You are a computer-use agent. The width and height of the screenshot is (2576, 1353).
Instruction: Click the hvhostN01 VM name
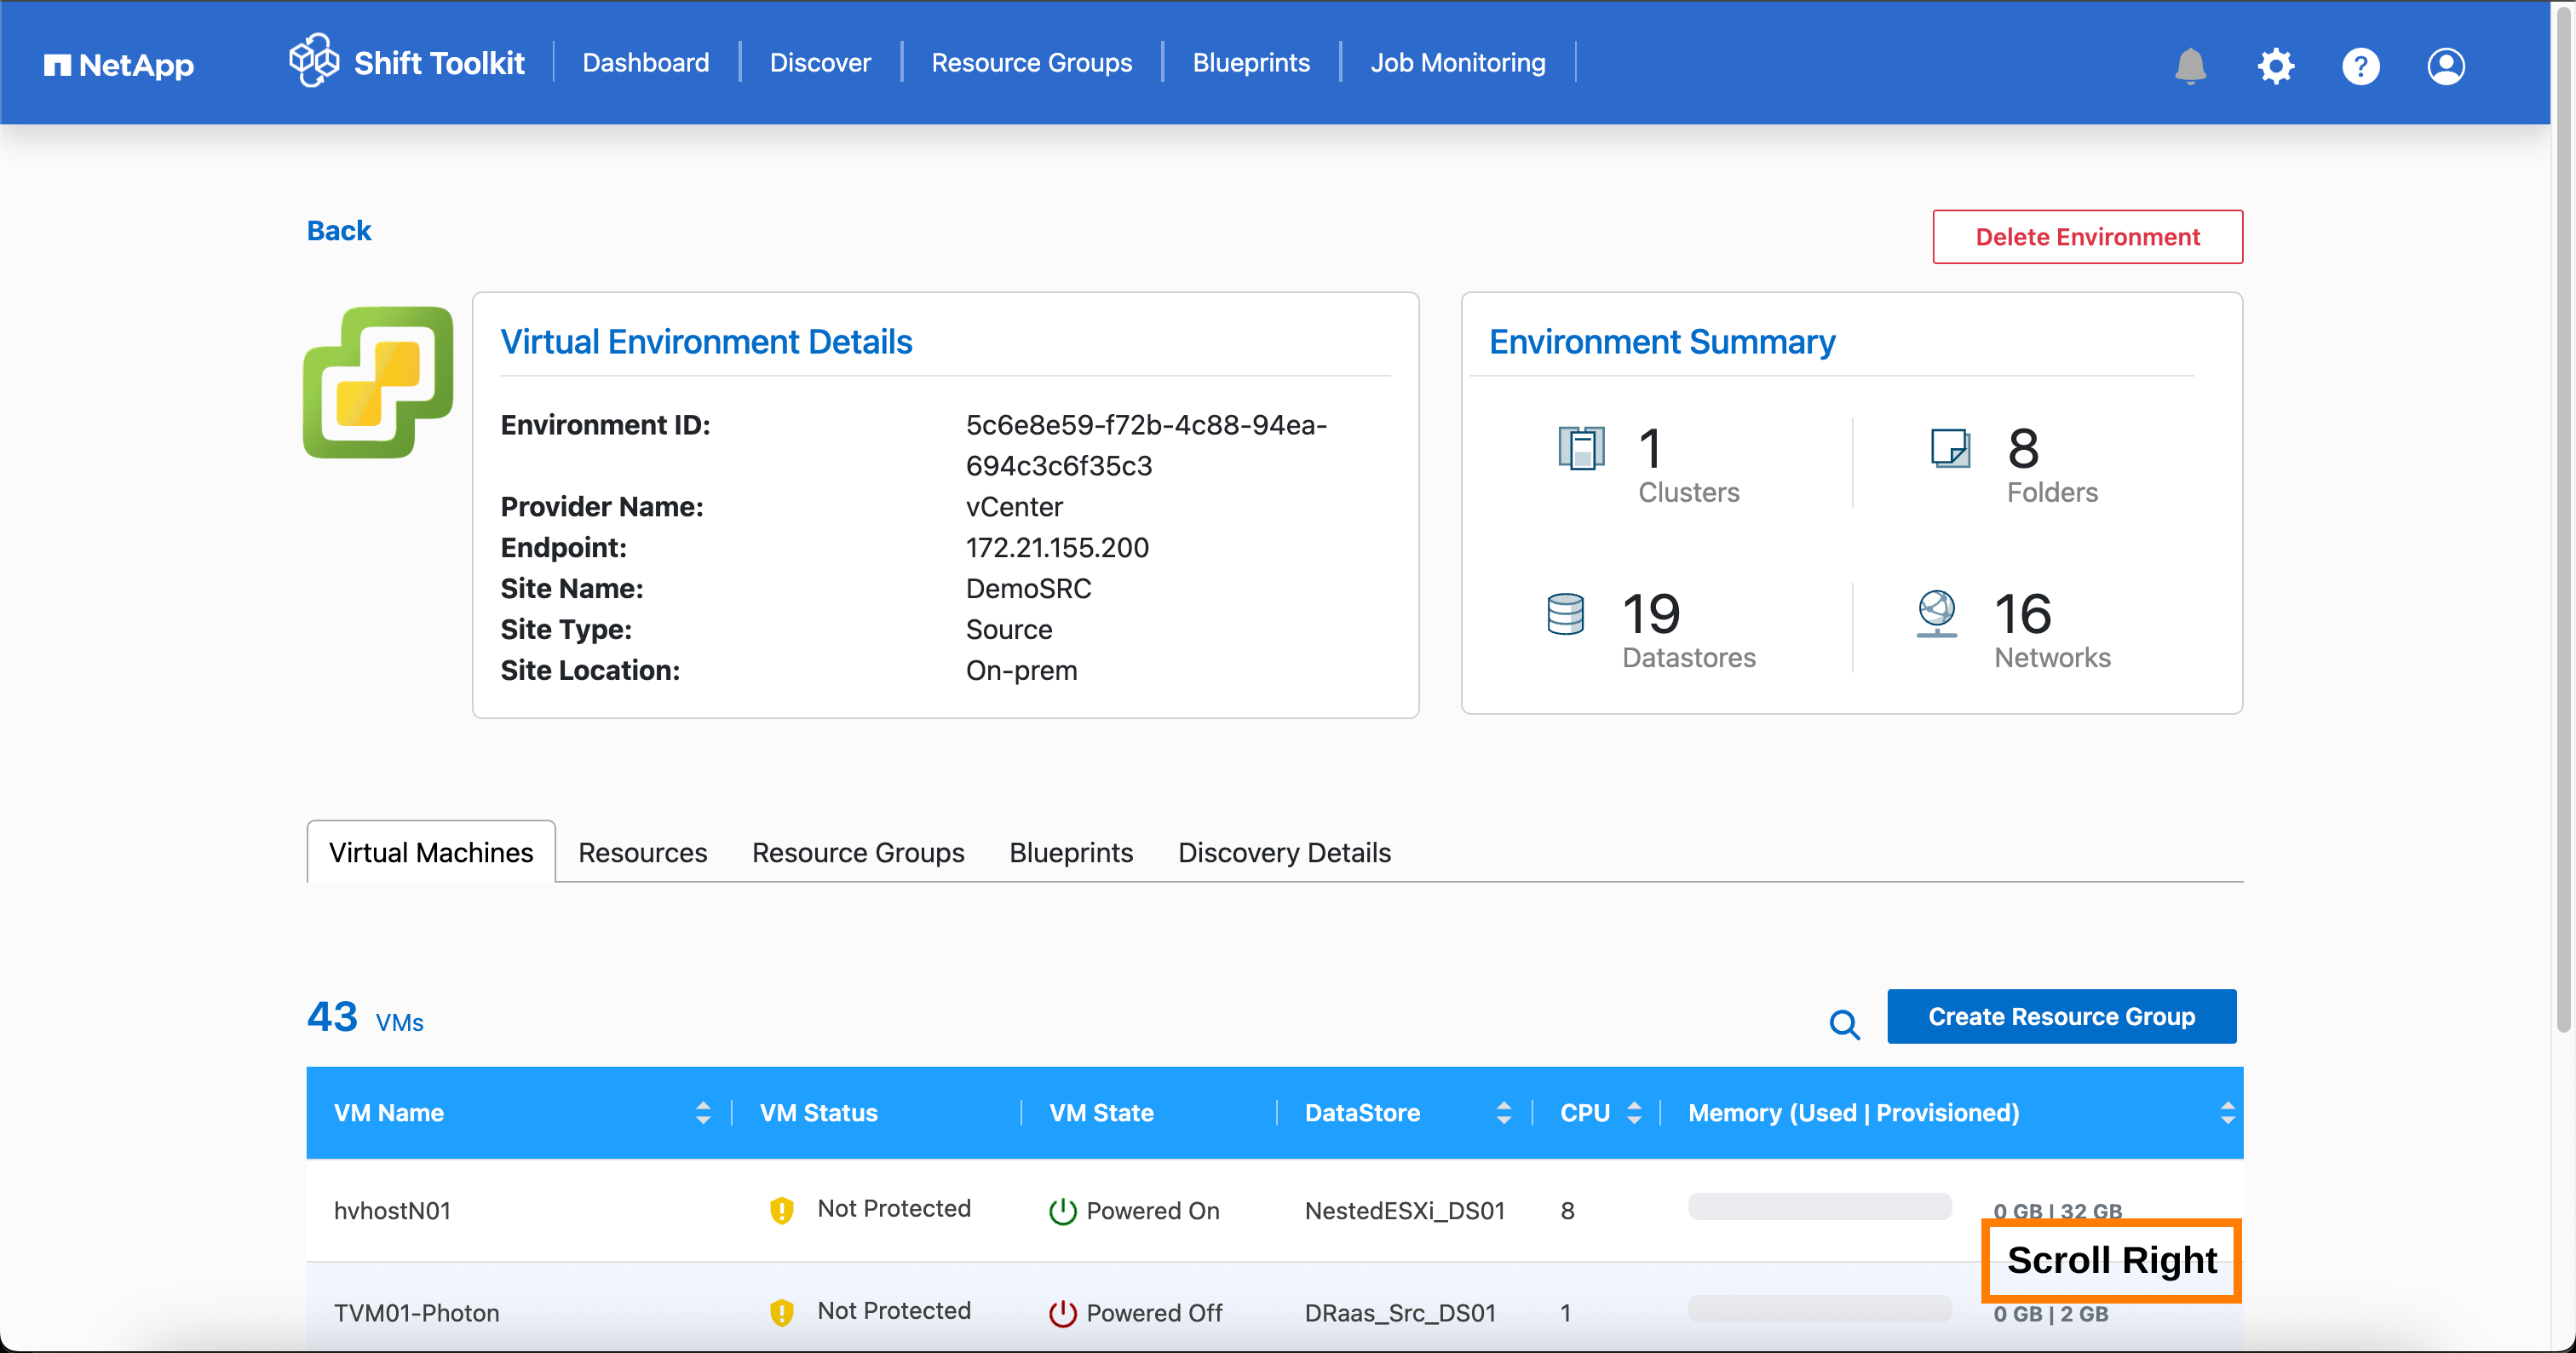tap(392, 1211)
